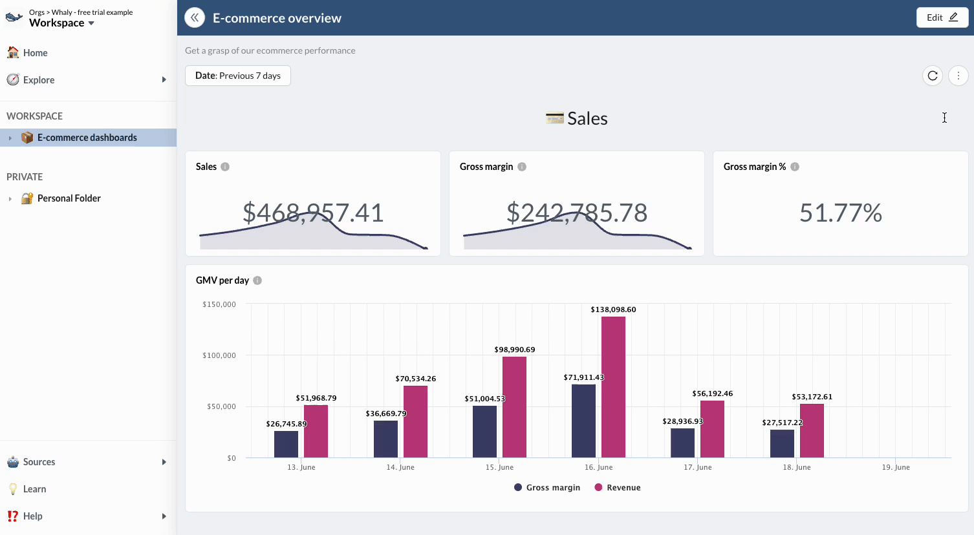This screenshot has height=535, width=974.
Task: Click info icon next to Sales
Action: (225, 167)
